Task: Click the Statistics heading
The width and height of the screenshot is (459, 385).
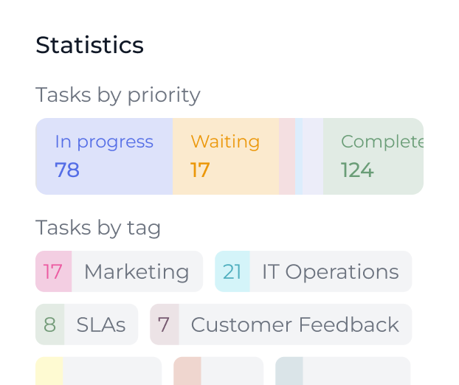Action: 89,45
